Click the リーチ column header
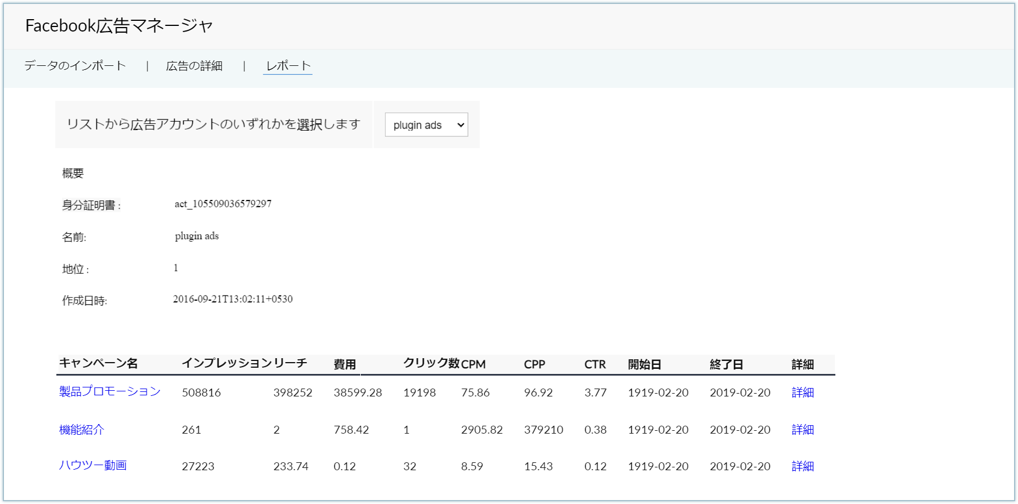 point(290,363)
